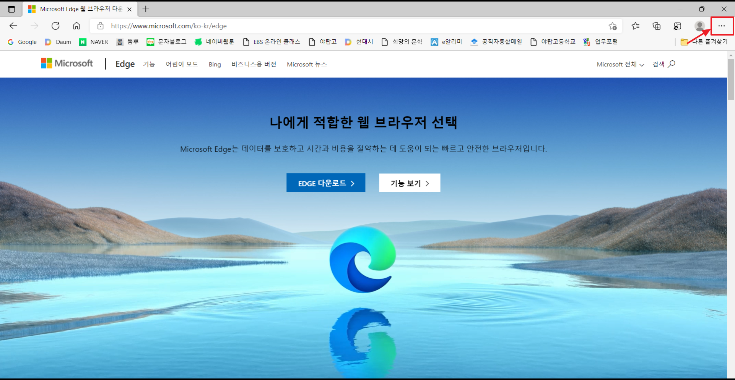Open Google bookmark
735x380 pixels.
(x=22, y=42)
